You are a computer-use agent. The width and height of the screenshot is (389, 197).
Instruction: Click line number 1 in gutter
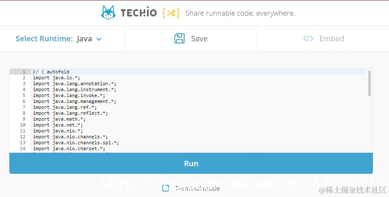click(24, 72)
